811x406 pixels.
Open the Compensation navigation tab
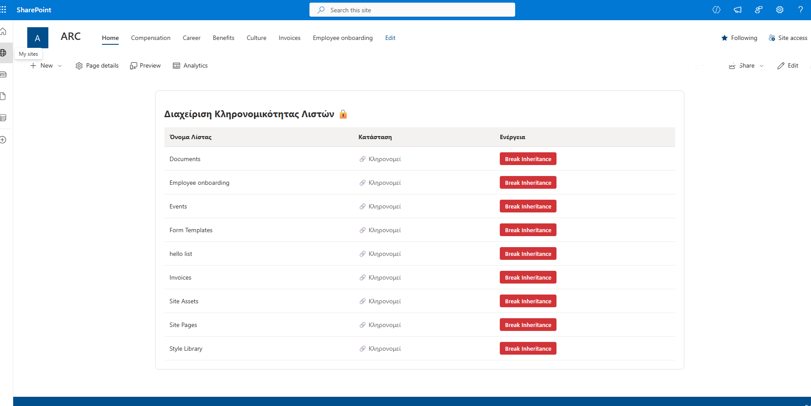coord(151,38)
